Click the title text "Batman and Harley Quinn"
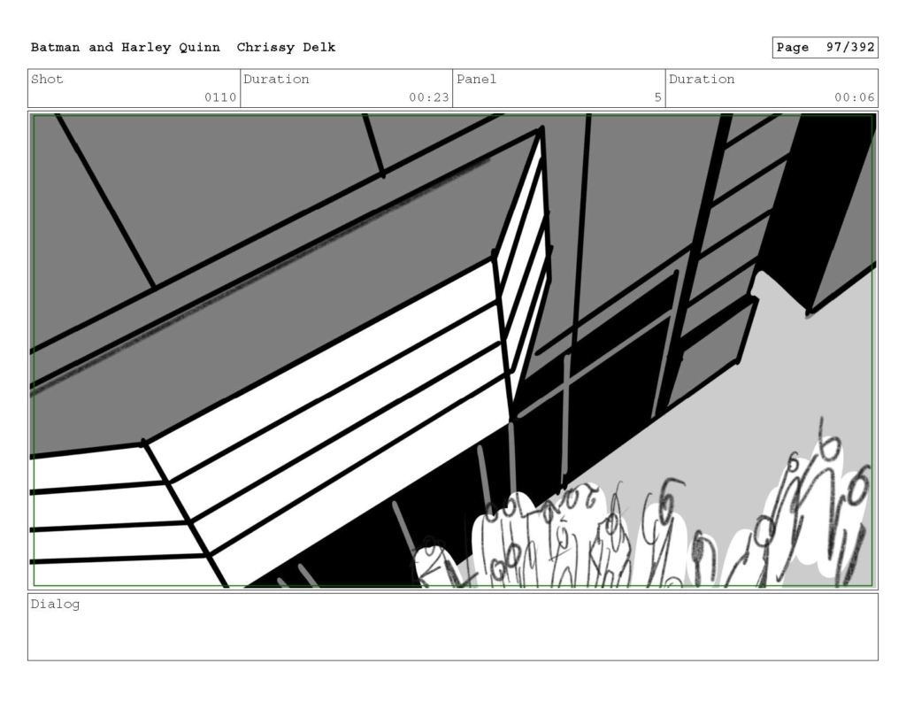 point(126,48)
